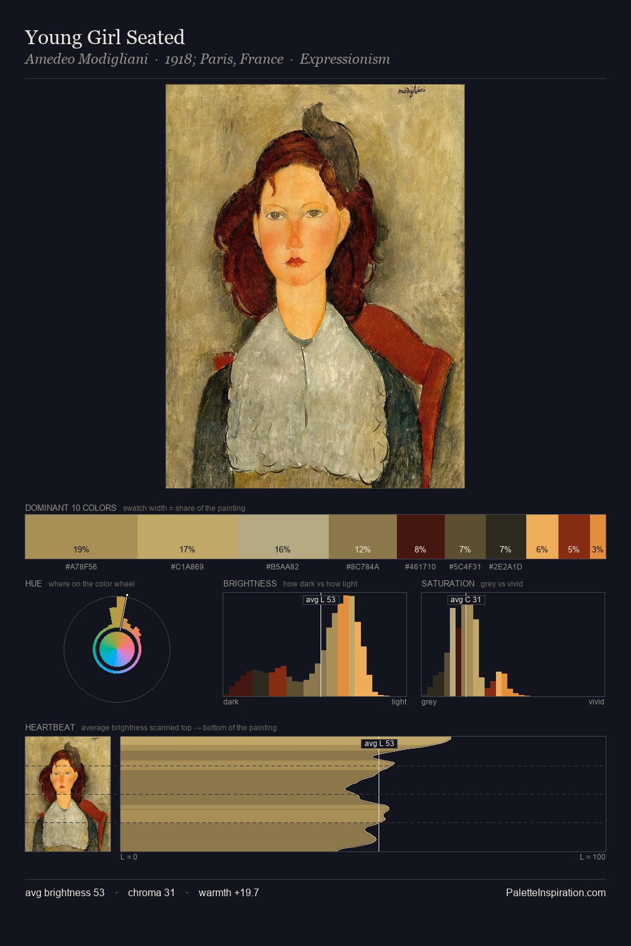The image size is (631, 946).
Task: Click the orange 3% swatch
Action: pos(598,537)
